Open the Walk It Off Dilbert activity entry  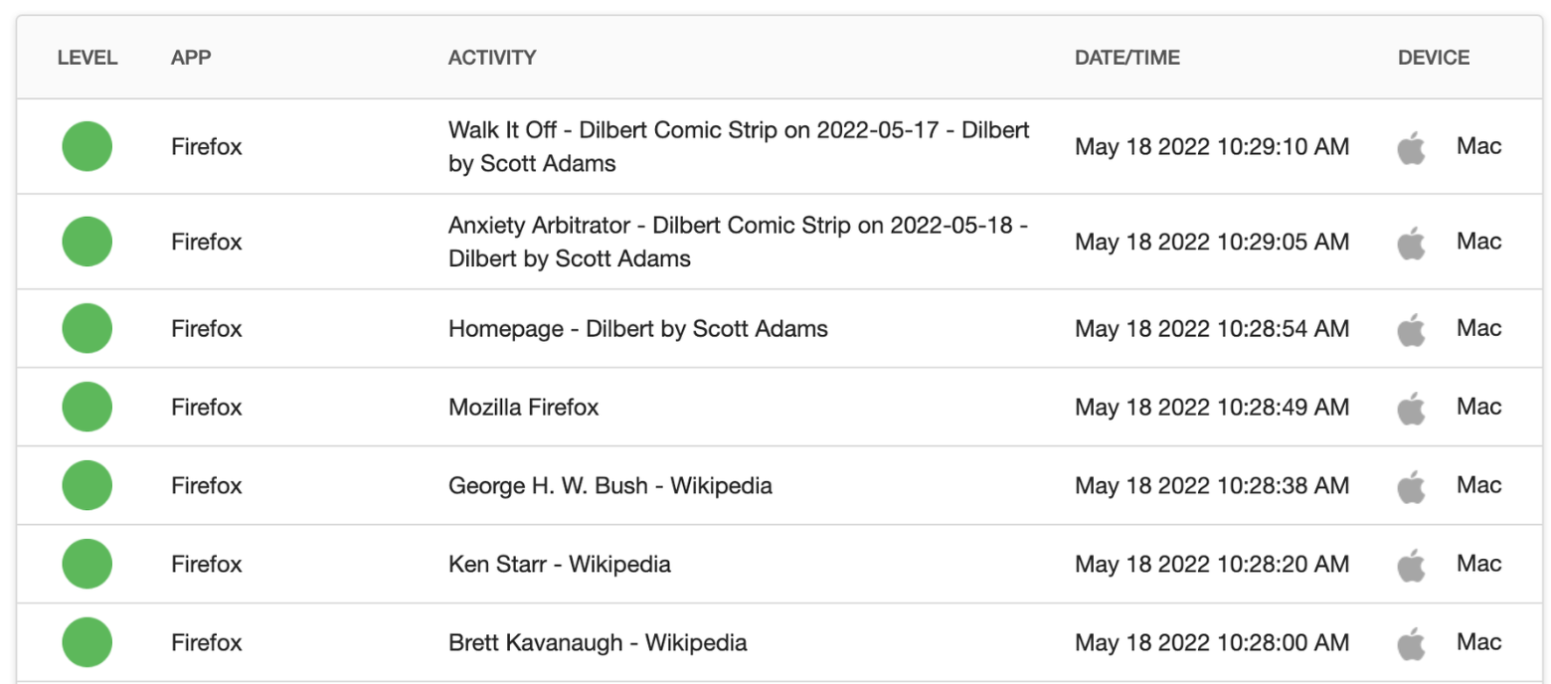(x=739, y=147)
